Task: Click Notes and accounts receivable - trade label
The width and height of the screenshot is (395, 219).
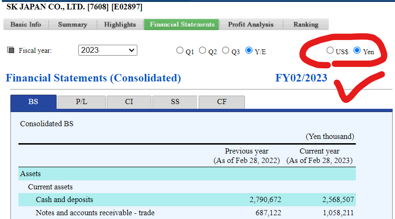Action: [95, 213]
